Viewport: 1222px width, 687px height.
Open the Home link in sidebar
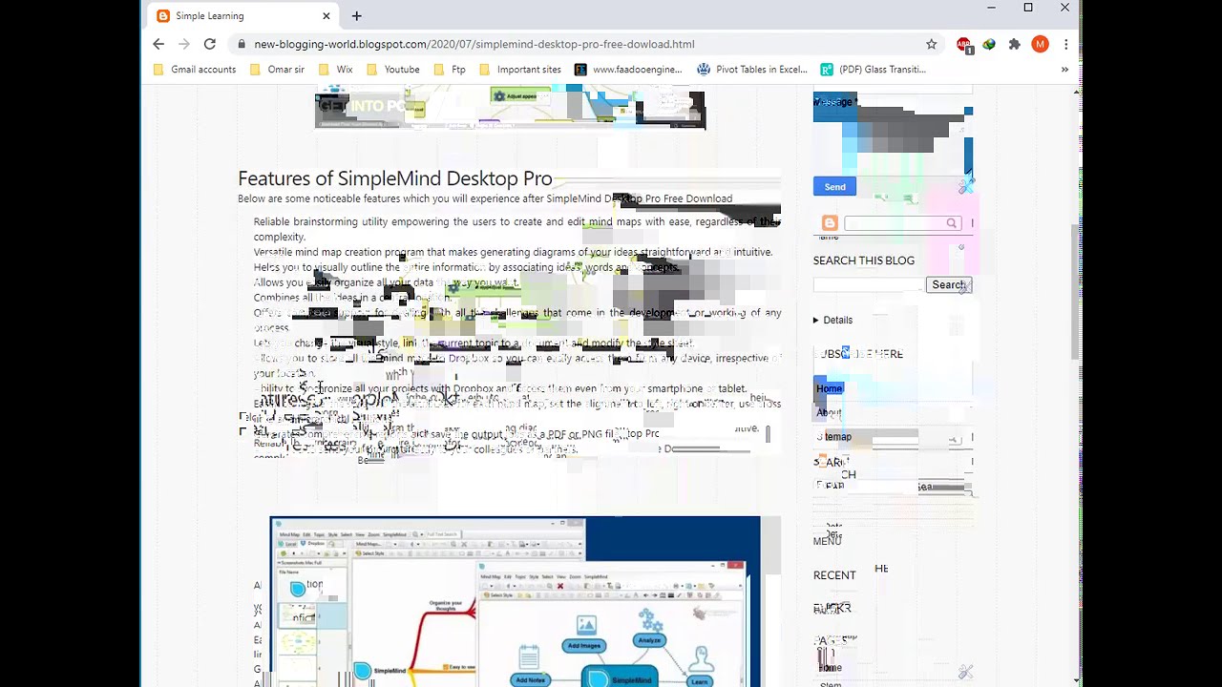tap(829, 388)
